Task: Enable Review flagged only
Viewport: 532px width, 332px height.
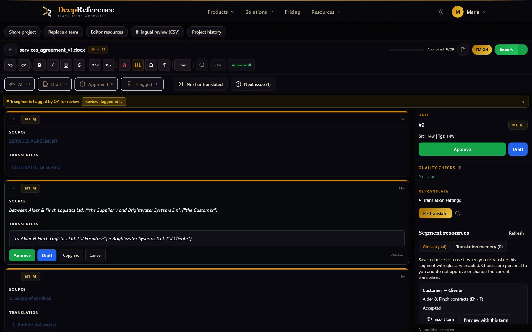Action: click(x=104, y=102)
